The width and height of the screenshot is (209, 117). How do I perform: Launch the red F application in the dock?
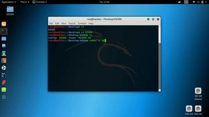tap(4, 82)
